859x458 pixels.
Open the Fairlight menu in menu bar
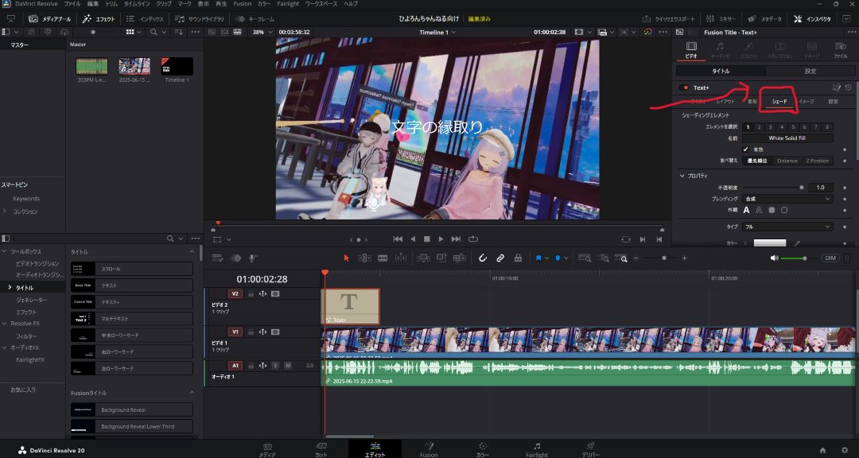(x=287, y=4)
